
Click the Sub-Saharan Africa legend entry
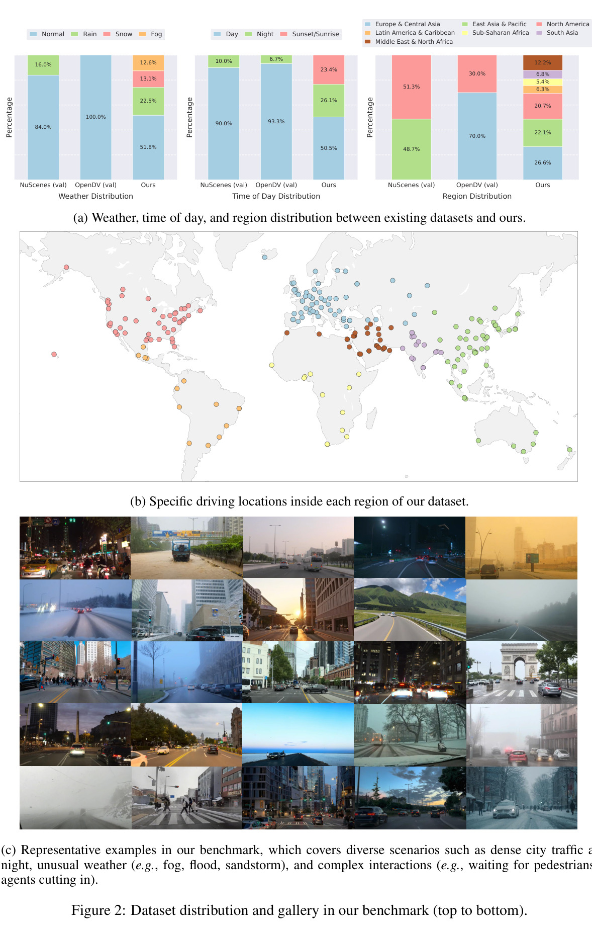496,33
